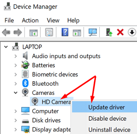Select the LAPTOP tree label
The width and height of the screenshot is (137, 134).
(32, 47)
